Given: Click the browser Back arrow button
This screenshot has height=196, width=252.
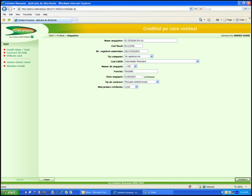Looking at the screenshot, I should [4, 9].
